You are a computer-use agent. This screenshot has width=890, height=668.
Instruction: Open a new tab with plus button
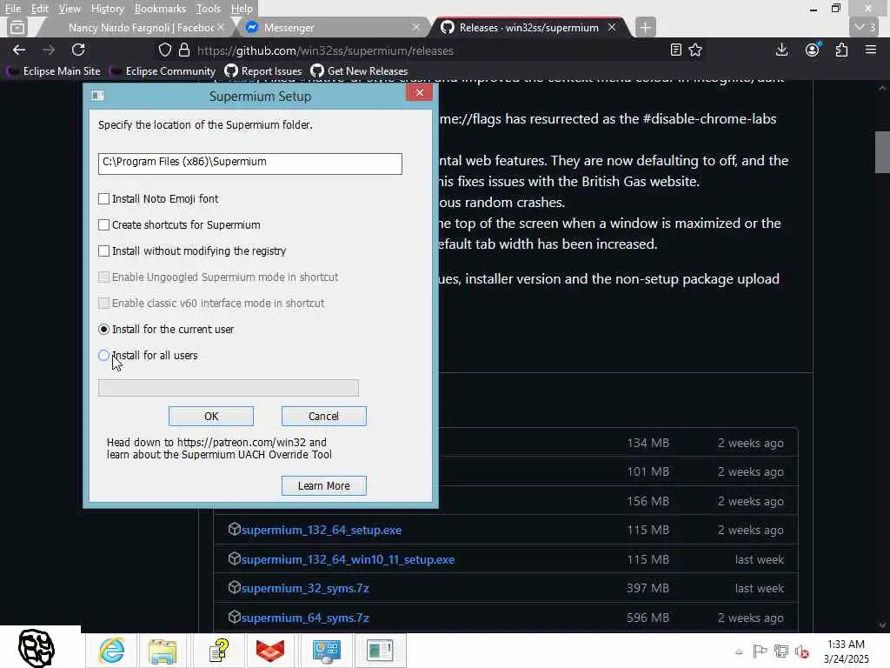[x=645, y=27]
